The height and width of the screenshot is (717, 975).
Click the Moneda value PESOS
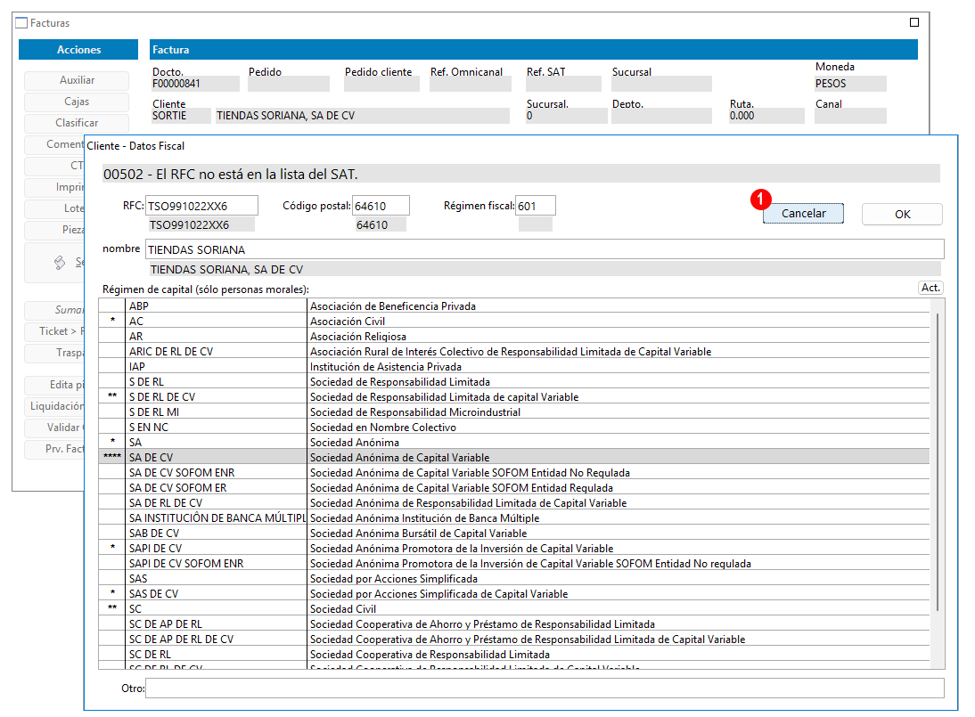click(x=850, y=84)
